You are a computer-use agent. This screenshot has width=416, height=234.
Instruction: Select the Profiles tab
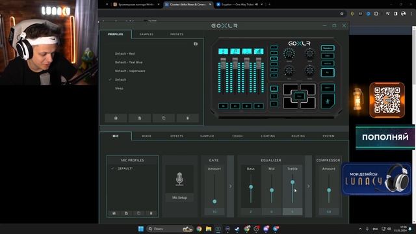pos(116,34)
